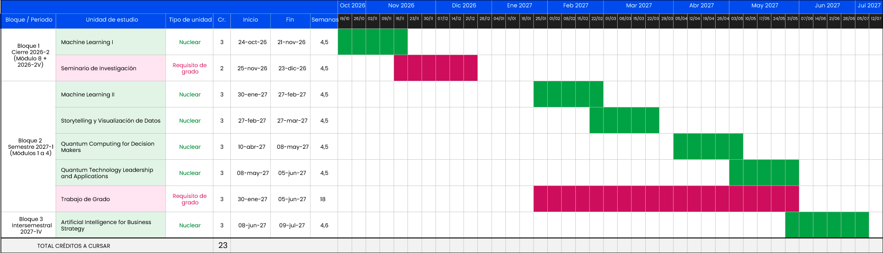Click "Requisito de grado" in Trabajo de Grado row
The width and height of the screenshot is (883, 253).
(x=190, y=199)
